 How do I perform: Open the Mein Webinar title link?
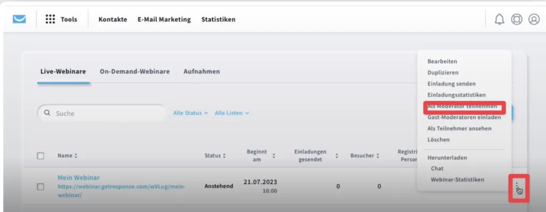(x=79, y=177)
